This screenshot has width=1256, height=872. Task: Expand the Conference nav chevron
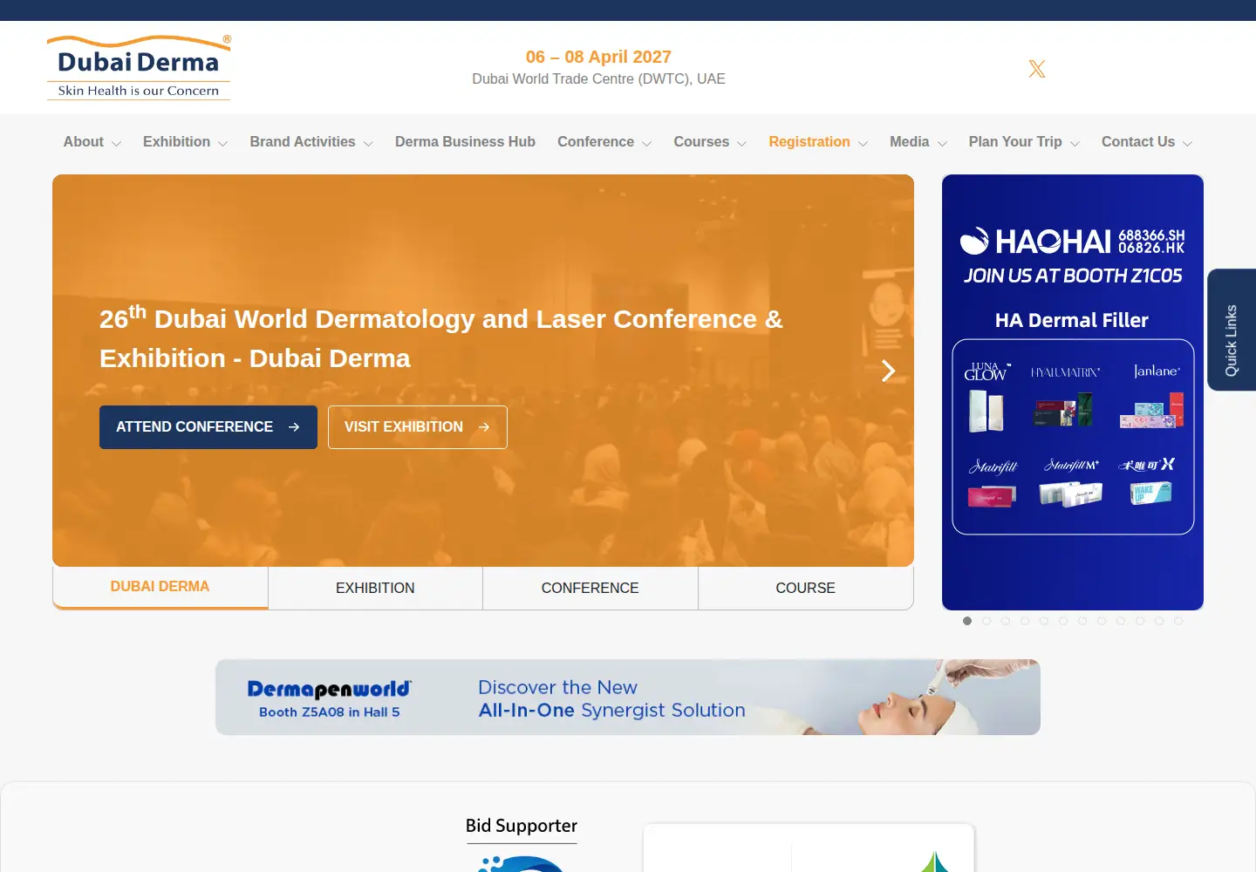tap(646, 144)
